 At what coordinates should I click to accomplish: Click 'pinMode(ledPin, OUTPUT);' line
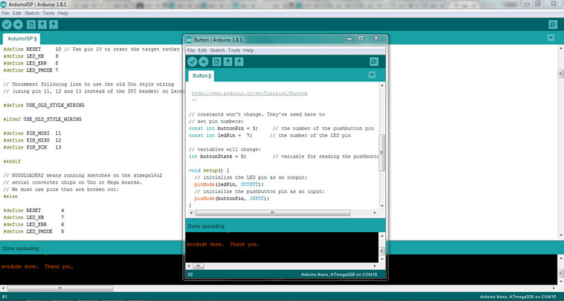(x=229, y=184)
